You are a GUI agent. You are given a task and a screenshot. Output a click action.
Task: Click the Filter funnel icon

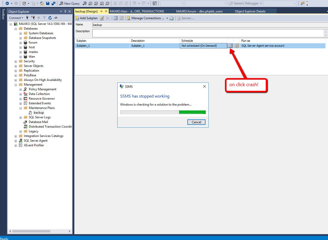[44, 18]
